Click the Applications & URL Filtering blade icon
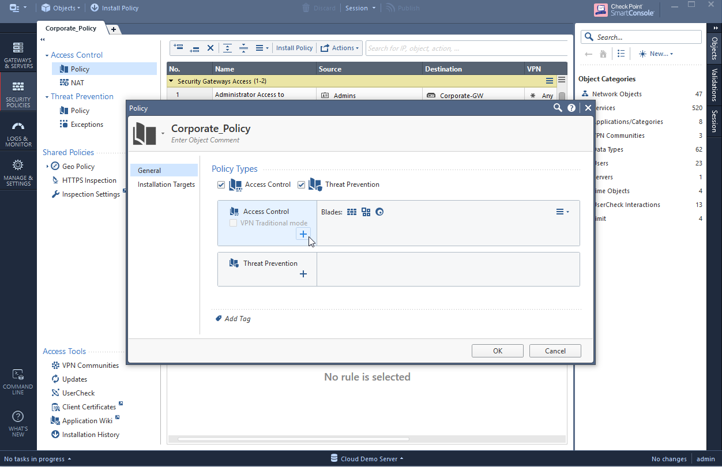This screenshot has width=722, height=467. click(366, 212)
